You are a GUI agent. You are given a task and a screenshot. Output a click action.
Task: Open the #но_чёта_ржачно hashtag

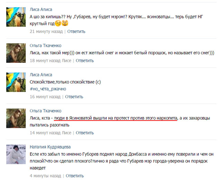coord(48,89)
